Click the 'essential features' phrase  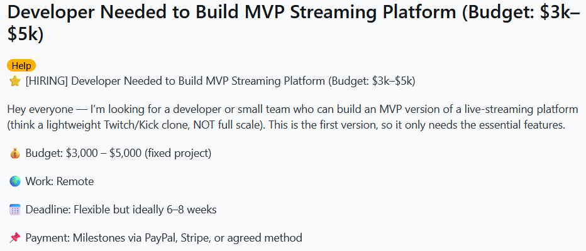click(x=523, y=125)
